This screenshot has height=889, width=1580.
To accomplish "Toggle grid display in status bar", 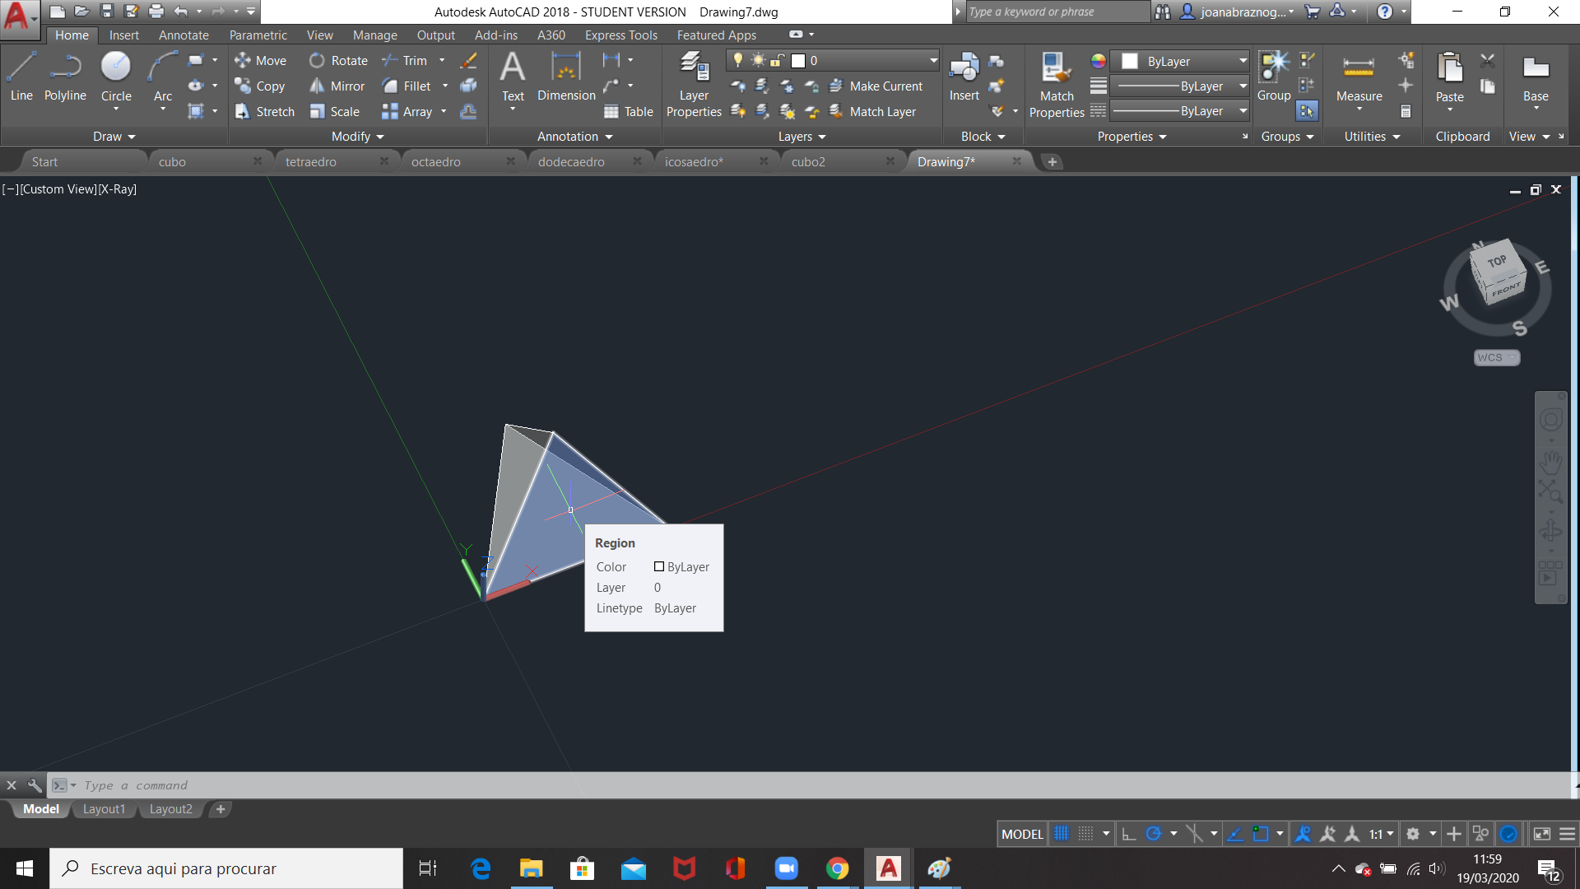I will click(x=1062, y=834).
